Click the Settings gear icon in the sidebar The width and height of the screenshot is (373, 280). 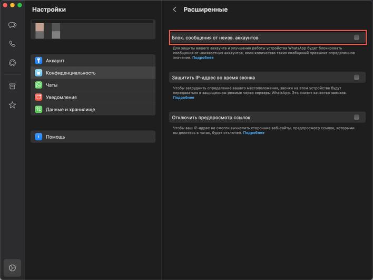tap(12, 268)
